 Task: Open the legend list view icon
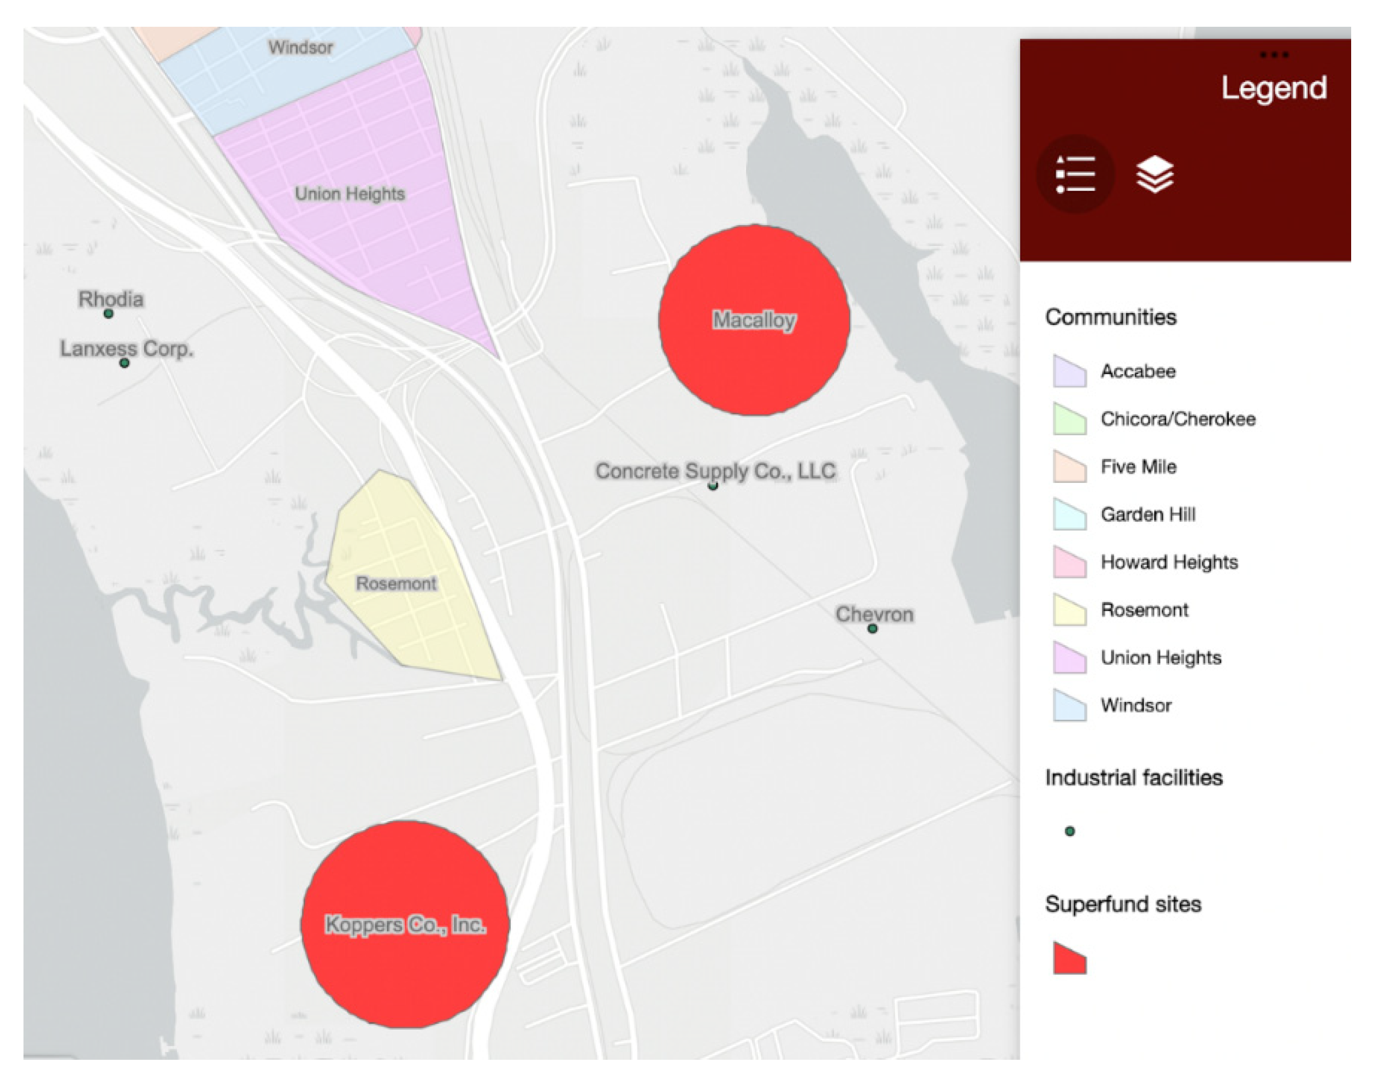pyautogui.click(x=1075, y=174)
